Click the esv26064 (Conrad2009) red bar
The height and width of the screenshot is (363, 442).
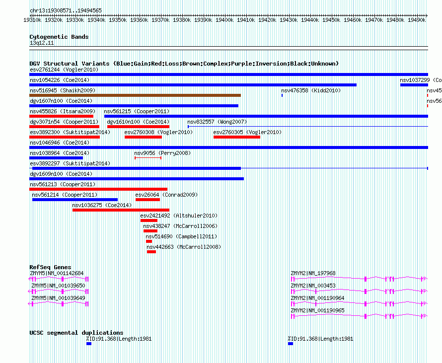point(147,200)
